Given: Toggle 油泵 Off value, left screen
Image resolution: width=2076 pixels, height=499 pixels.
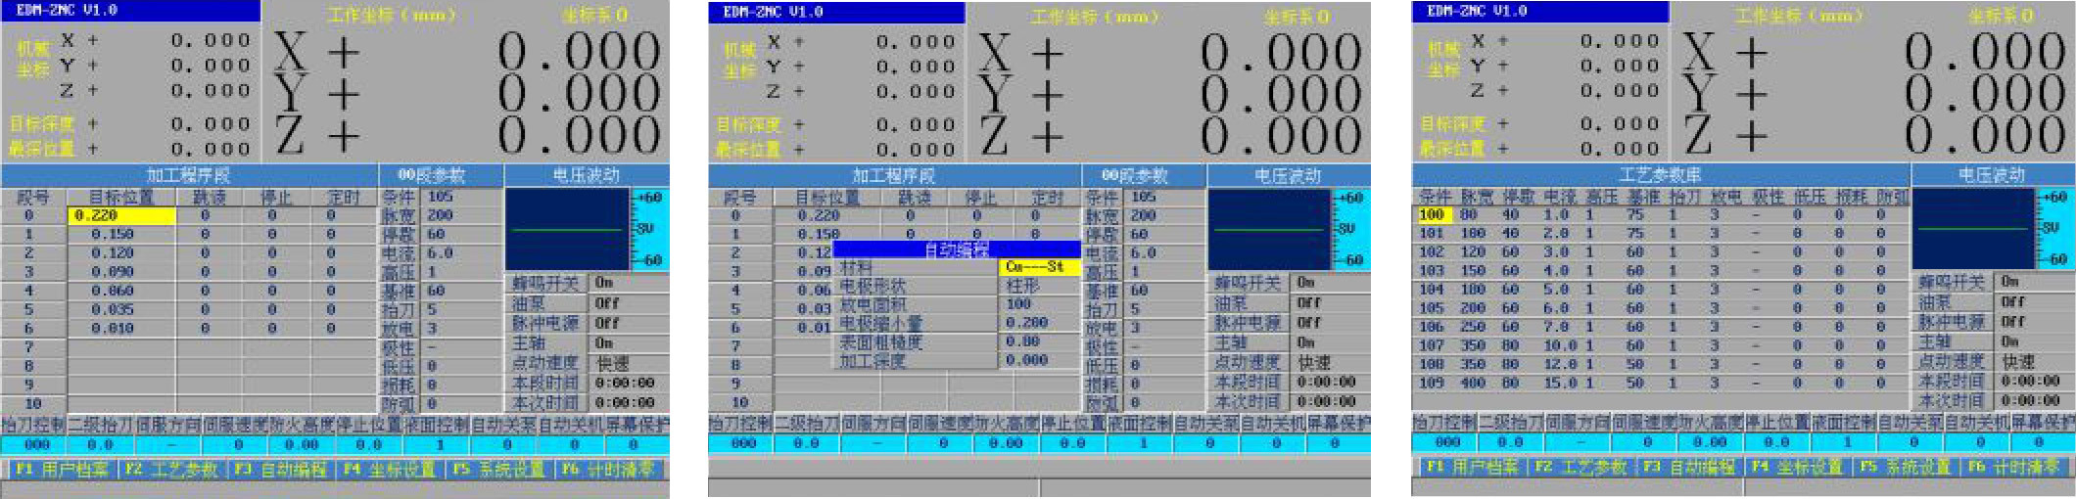Looking at the screenshot, I should click(628, 303).
